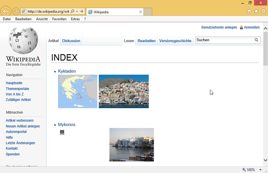Click the Anmelden login link
Screen dimensions: 268x173
pos(252,27)
